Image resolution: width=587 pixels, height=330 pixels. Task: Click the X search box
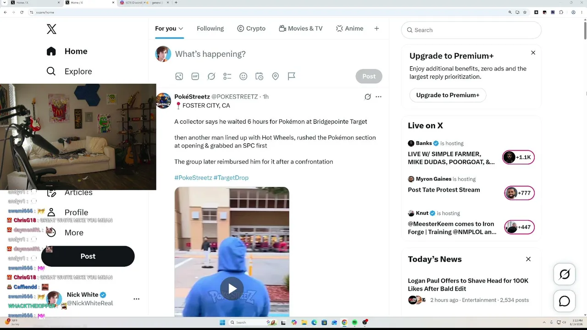[471, 30]
